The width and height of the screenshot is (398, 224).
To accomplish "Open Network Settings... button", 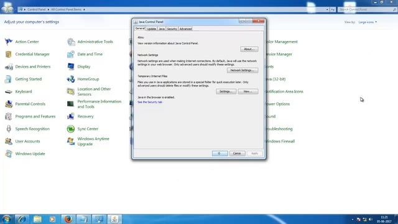I will (243, 70).
